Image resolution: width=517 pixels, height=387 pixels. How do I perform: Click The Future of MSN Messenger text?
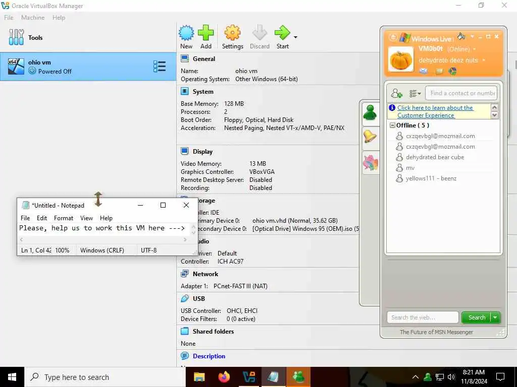(x=436, y=332)
